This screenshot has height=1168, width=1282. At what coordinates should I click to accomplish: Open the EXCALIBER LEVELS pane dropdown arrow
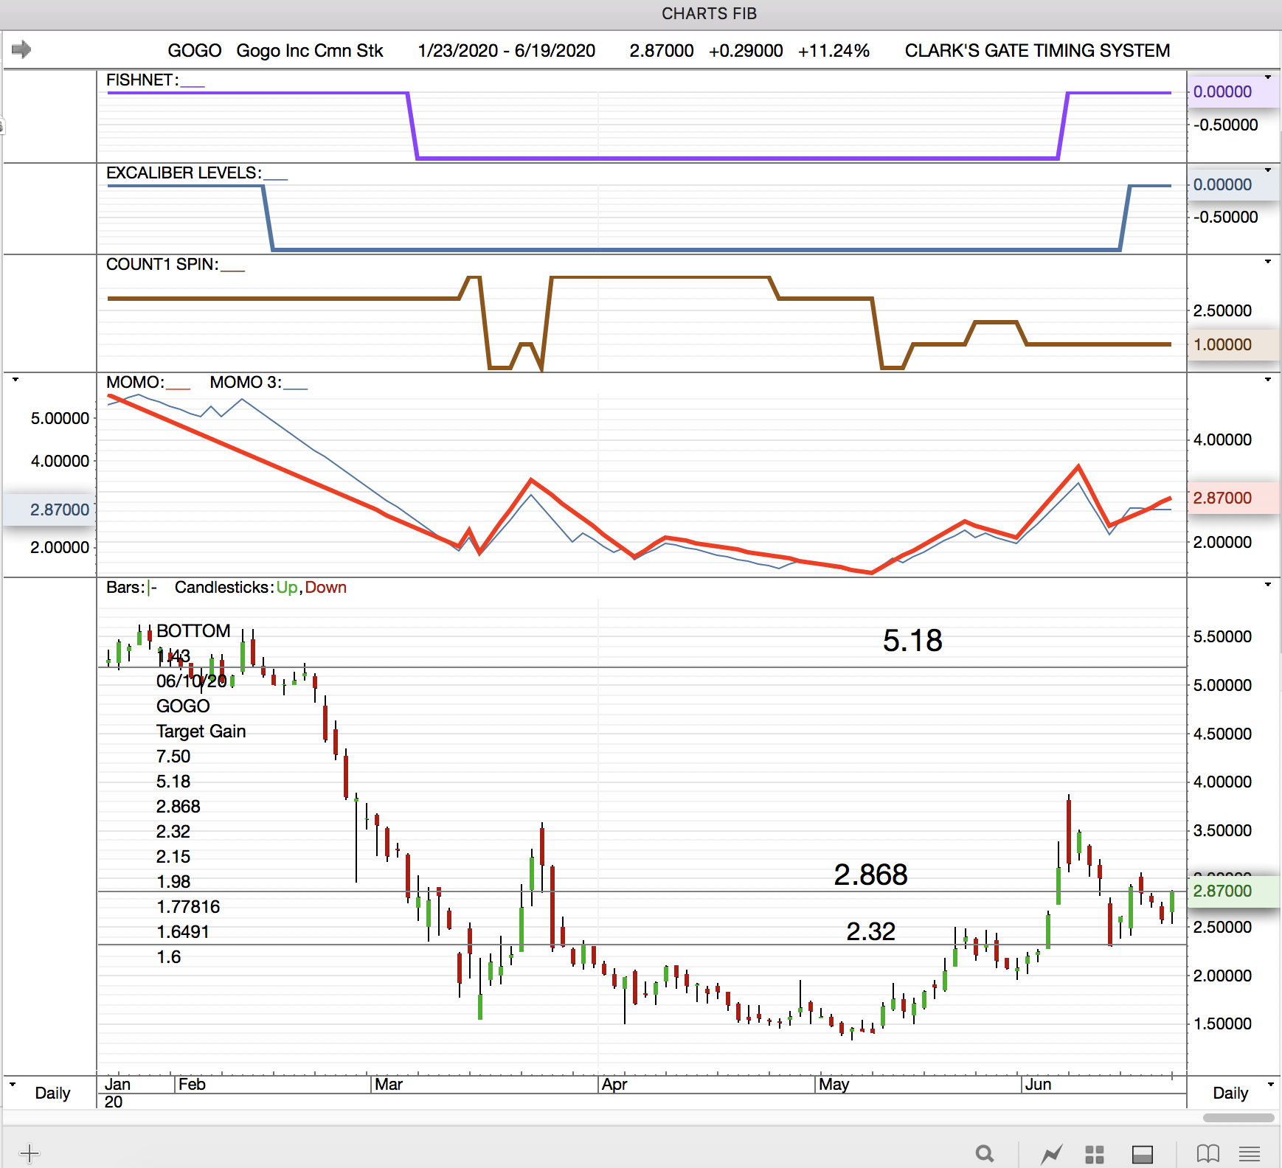tap(1268, 170)
